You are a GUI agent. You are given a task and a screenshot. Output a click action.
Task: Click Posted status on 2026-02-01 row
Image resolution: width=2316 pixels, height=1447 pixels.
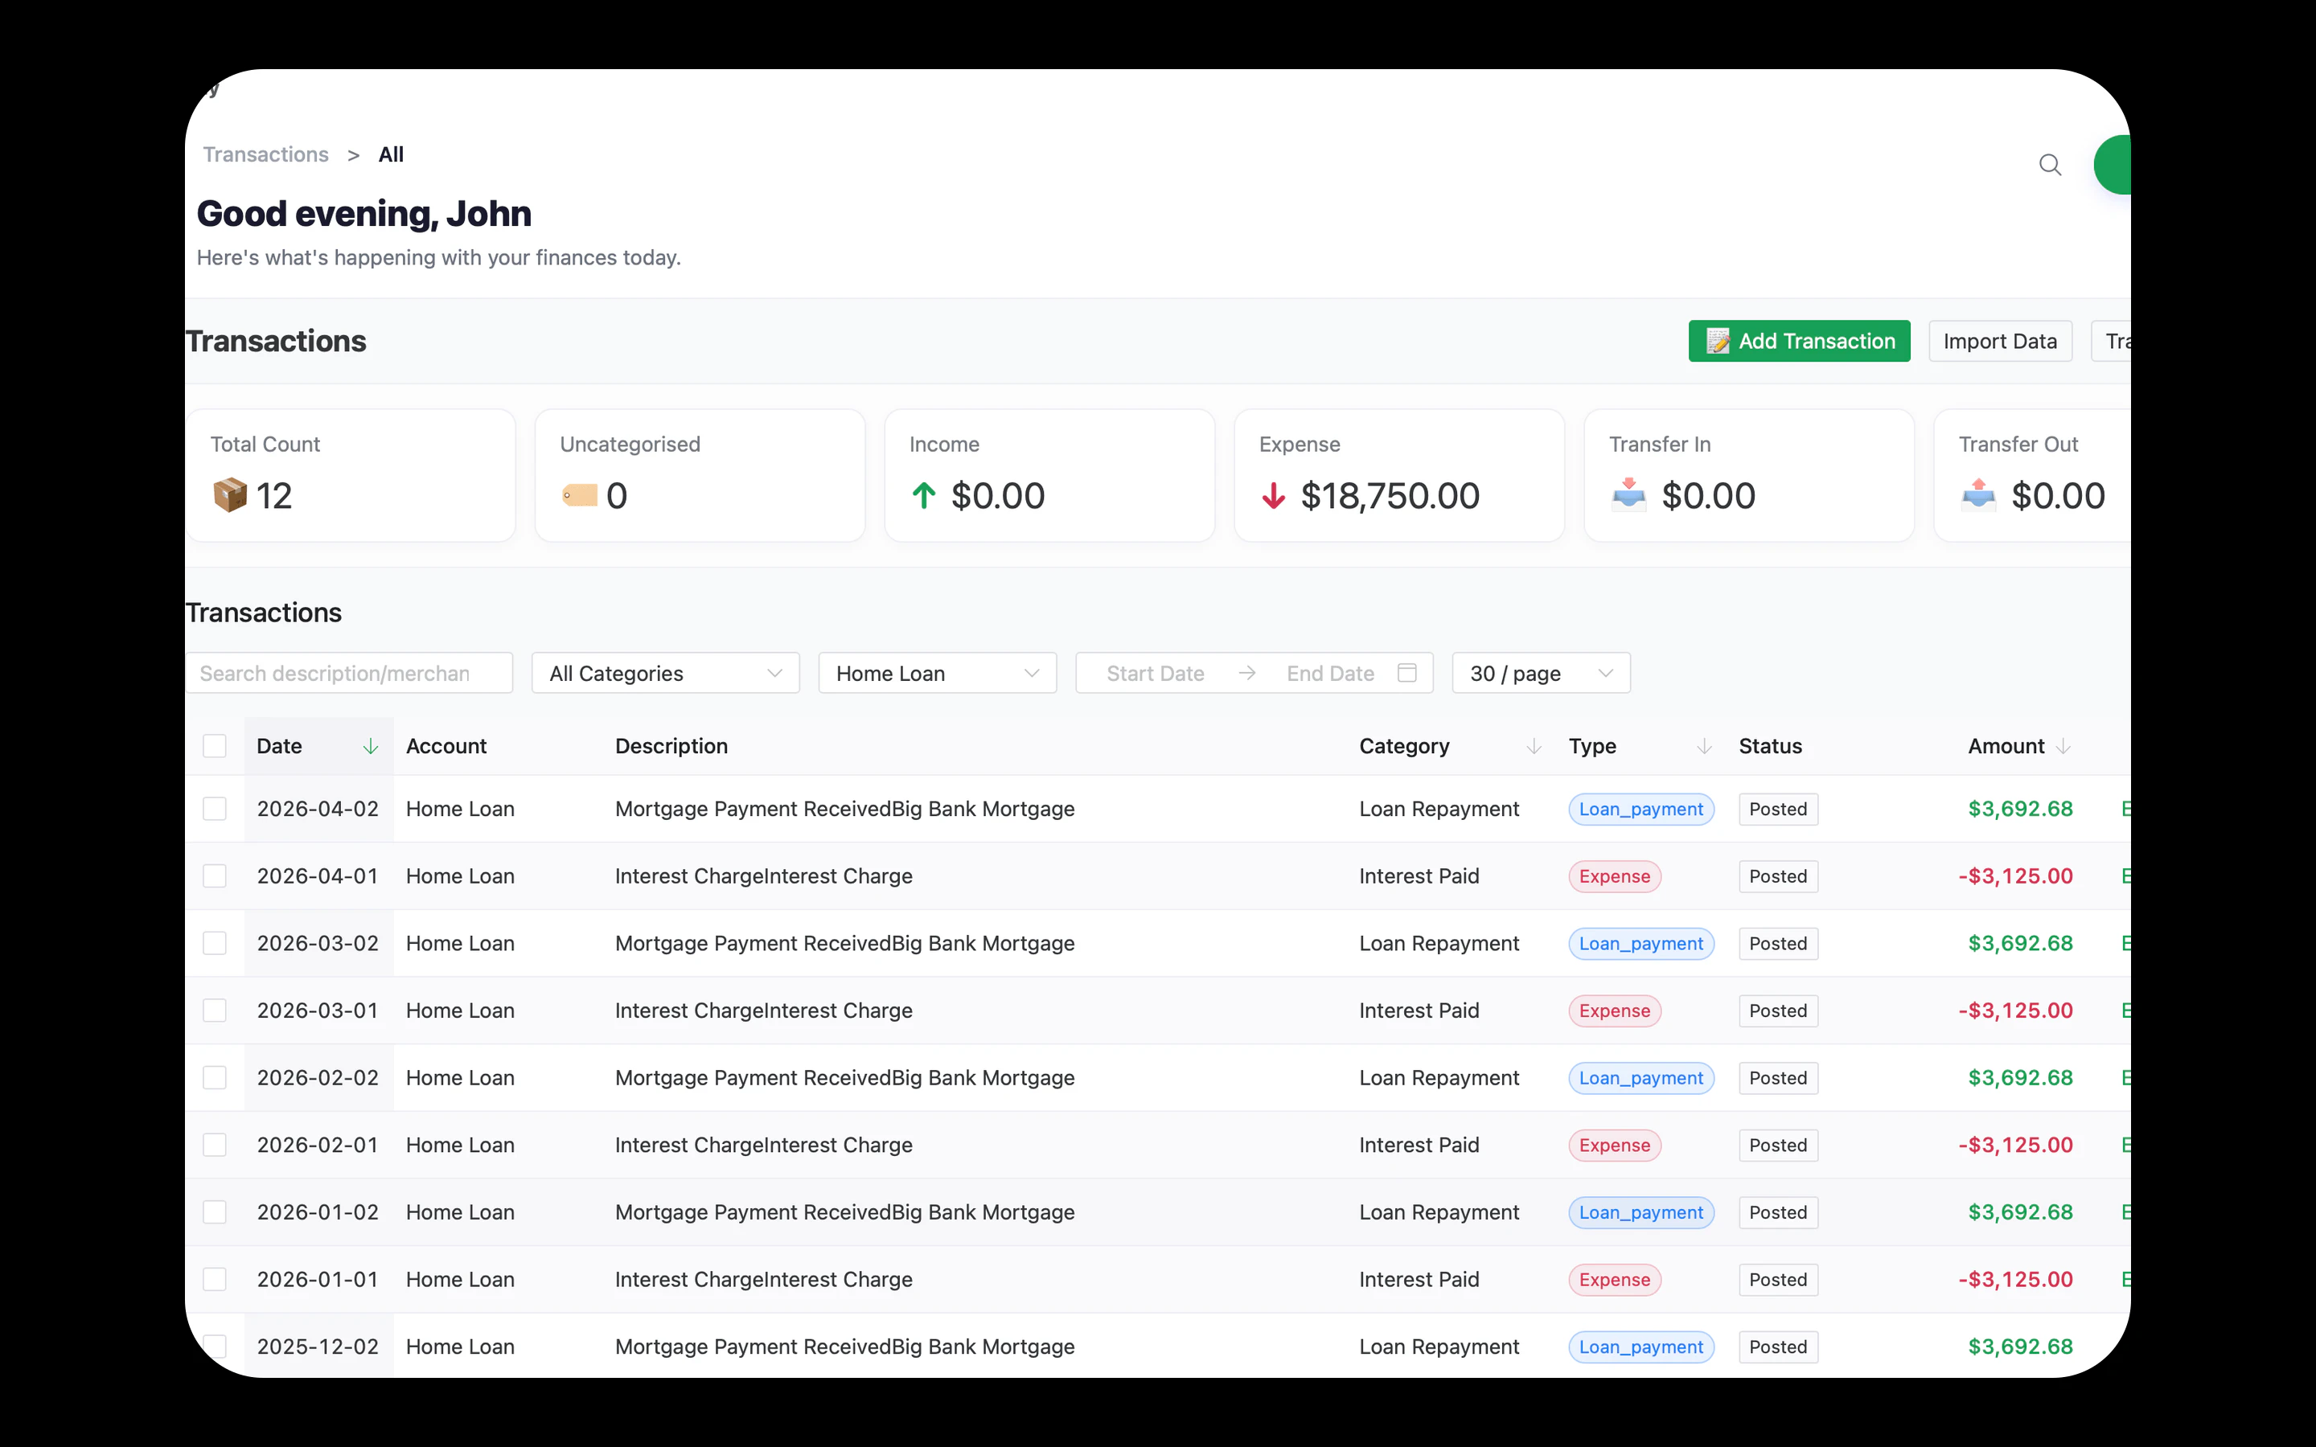click(x=1777, y=1145)
